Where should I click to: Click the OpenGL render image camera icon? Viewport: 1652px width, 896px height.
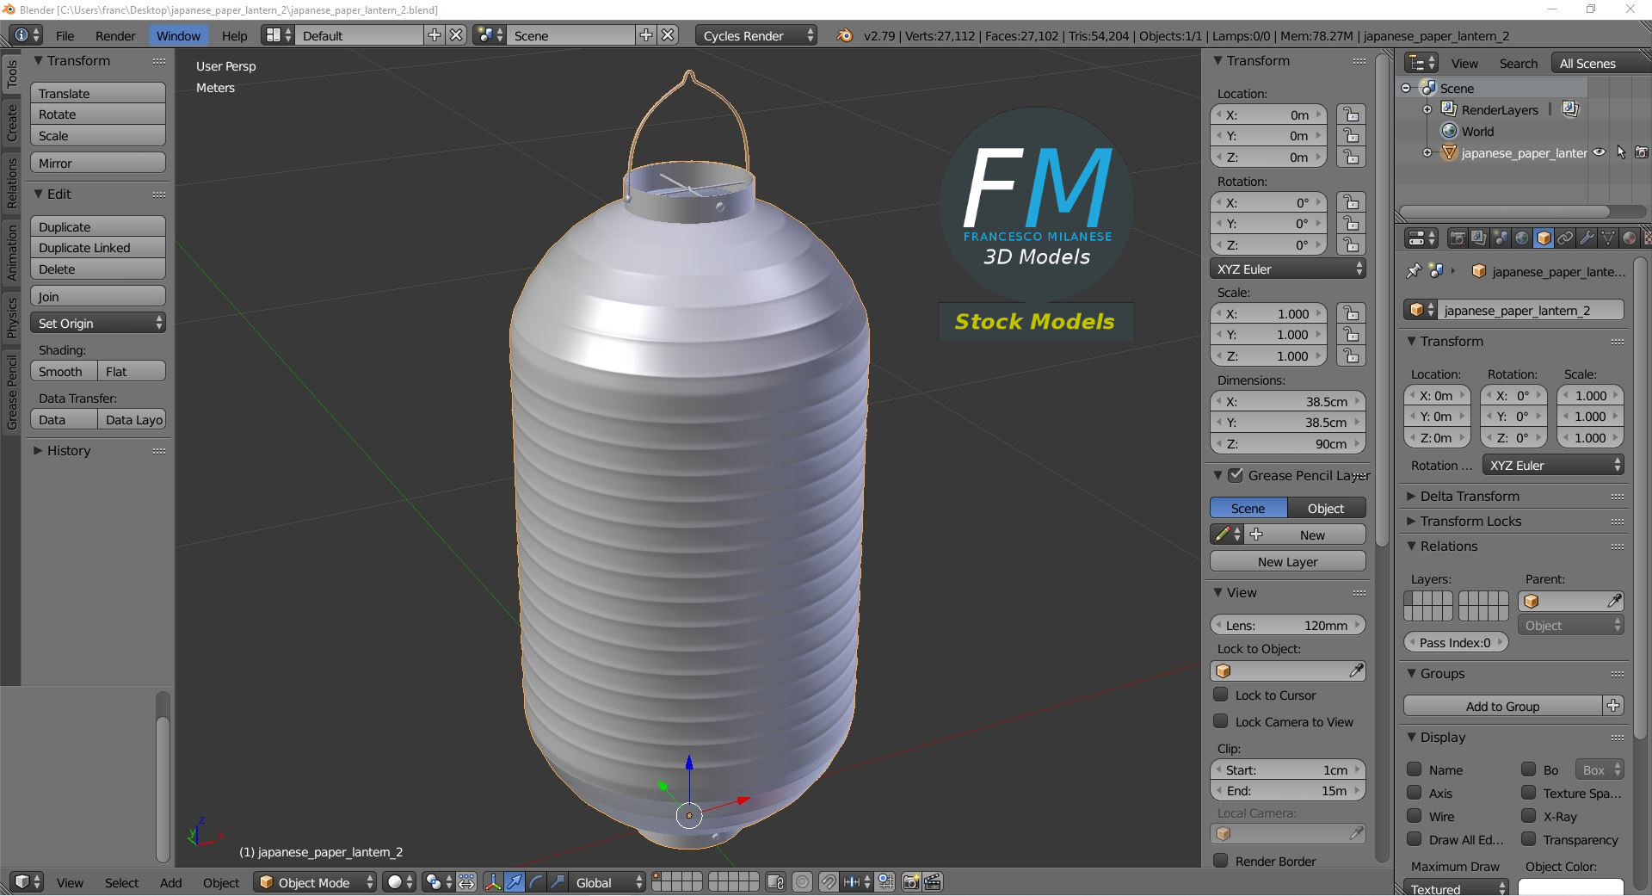coord(910,882)
